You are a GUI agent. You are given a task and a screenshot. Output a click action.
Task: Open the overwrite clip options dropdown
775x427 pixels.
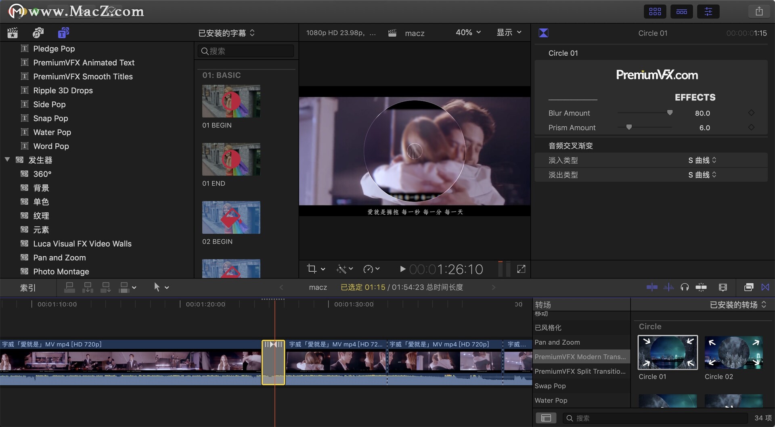coord(128,287)
